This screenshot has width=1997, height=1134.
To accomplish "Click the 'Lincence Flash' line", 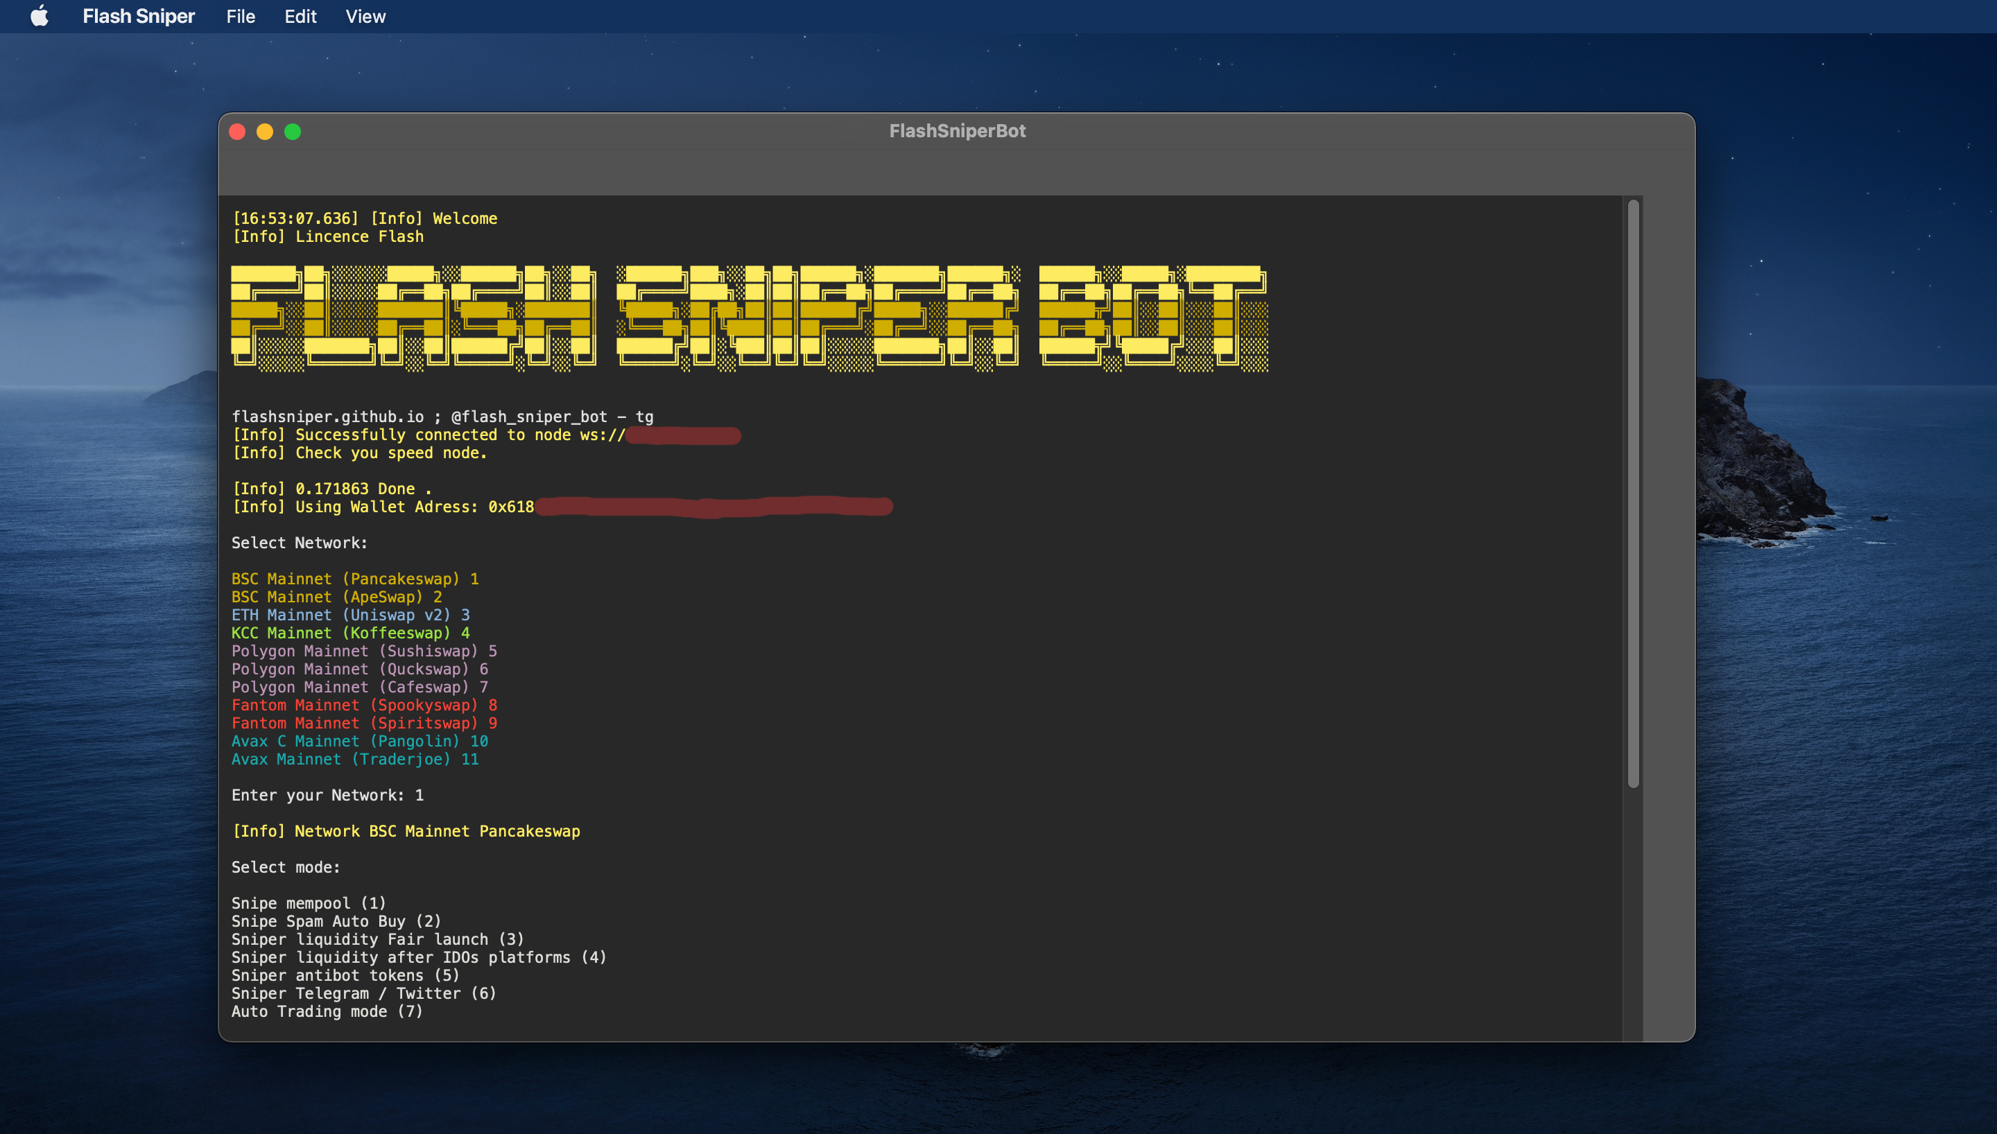I will [x=328, y=237].
